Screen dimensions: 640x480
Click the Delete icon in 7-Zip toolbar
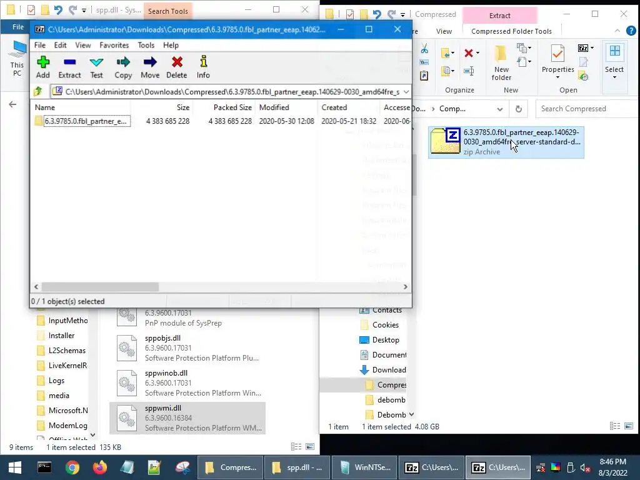tap(177, 67)
